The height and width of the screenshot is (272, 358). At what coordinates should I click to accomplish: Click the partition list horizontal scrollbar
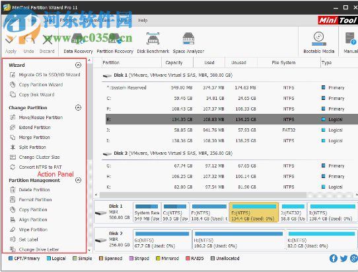203,195
